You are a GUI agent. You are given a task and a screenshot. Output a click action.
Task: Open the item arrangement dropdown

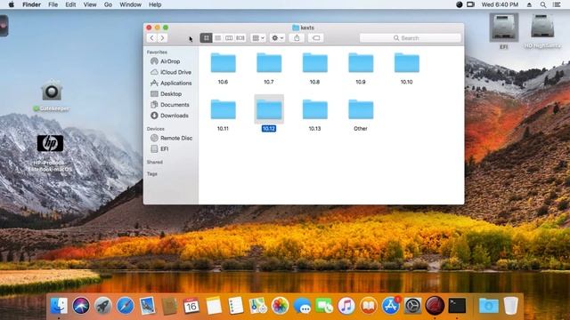(258, 37)
